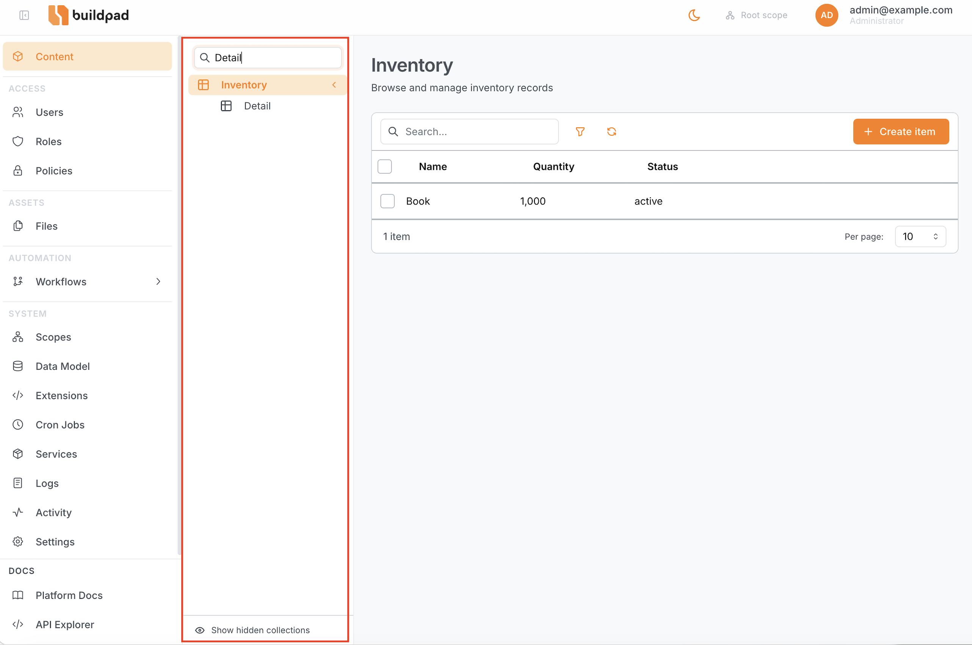Click the Files documents icon
972x645 pixels.
pyautogui.click(x=18, y=226)
